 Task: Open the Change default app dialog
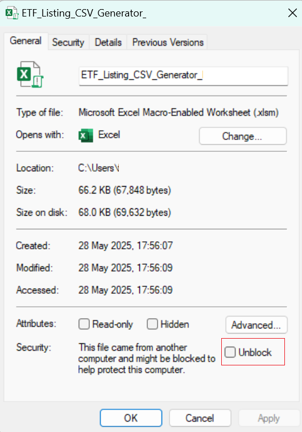pyautogui.click(x=242, y=136)
